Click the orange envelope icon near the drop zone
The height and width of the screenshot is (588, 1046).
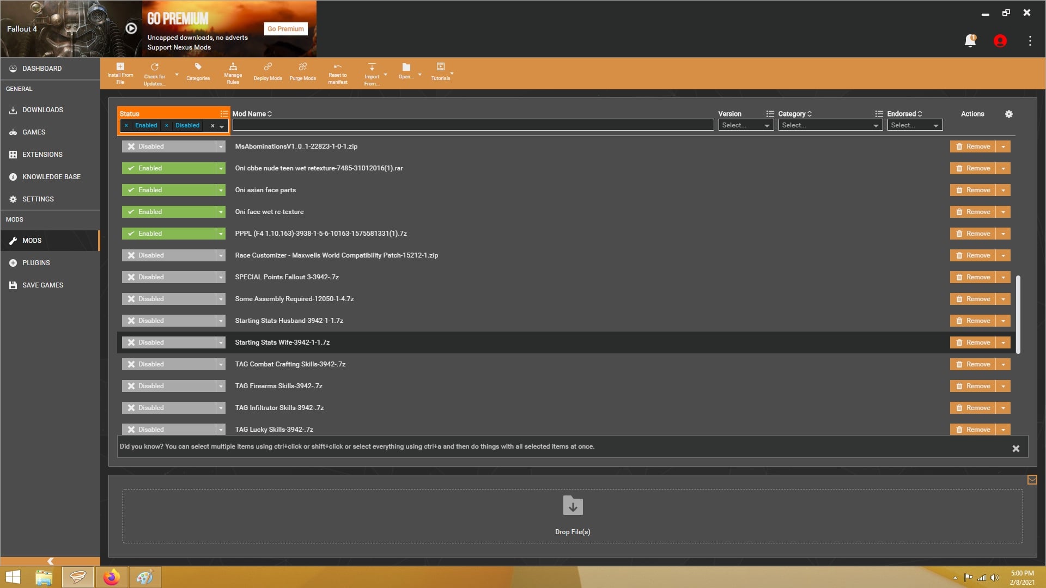(1032, 480)
